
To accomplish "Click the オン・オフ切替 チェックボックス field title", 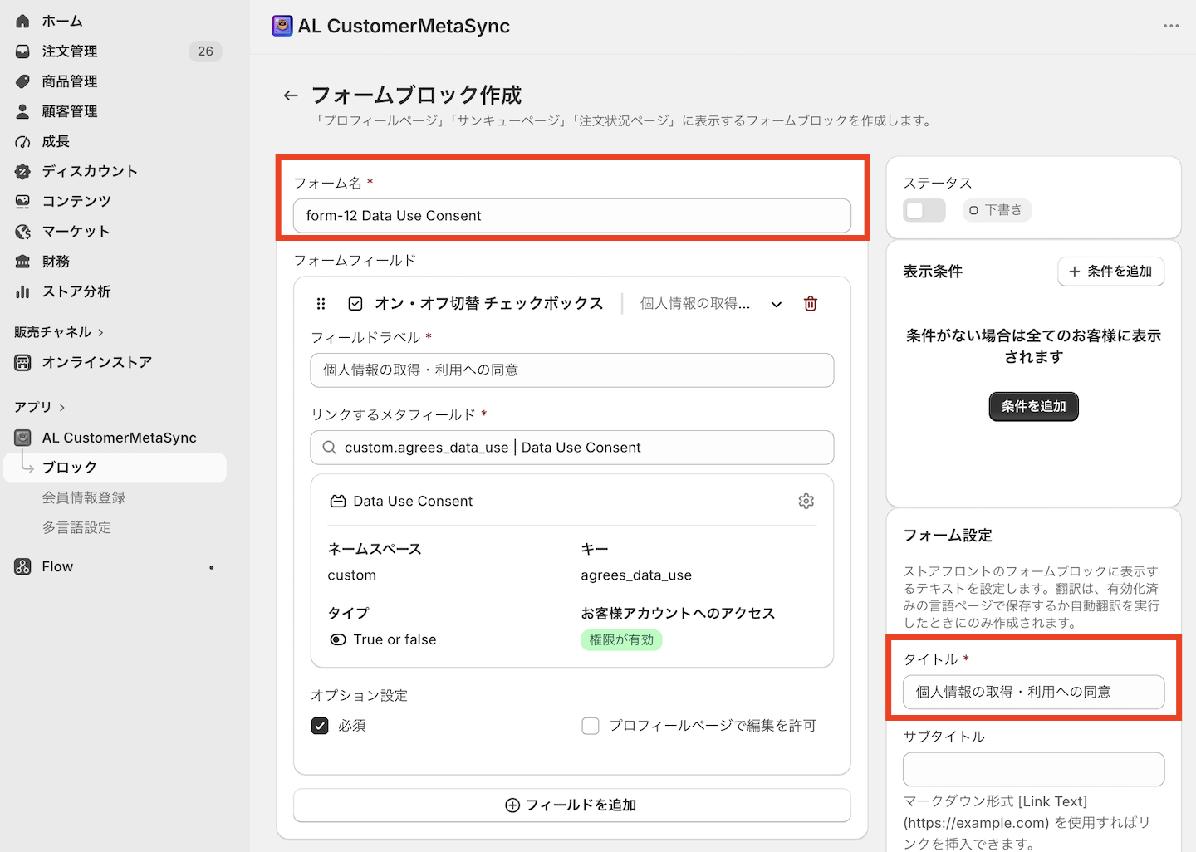I will (x=488, y=304).
